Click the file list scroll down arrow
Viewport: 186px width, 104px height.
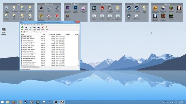tap(78, 65)
